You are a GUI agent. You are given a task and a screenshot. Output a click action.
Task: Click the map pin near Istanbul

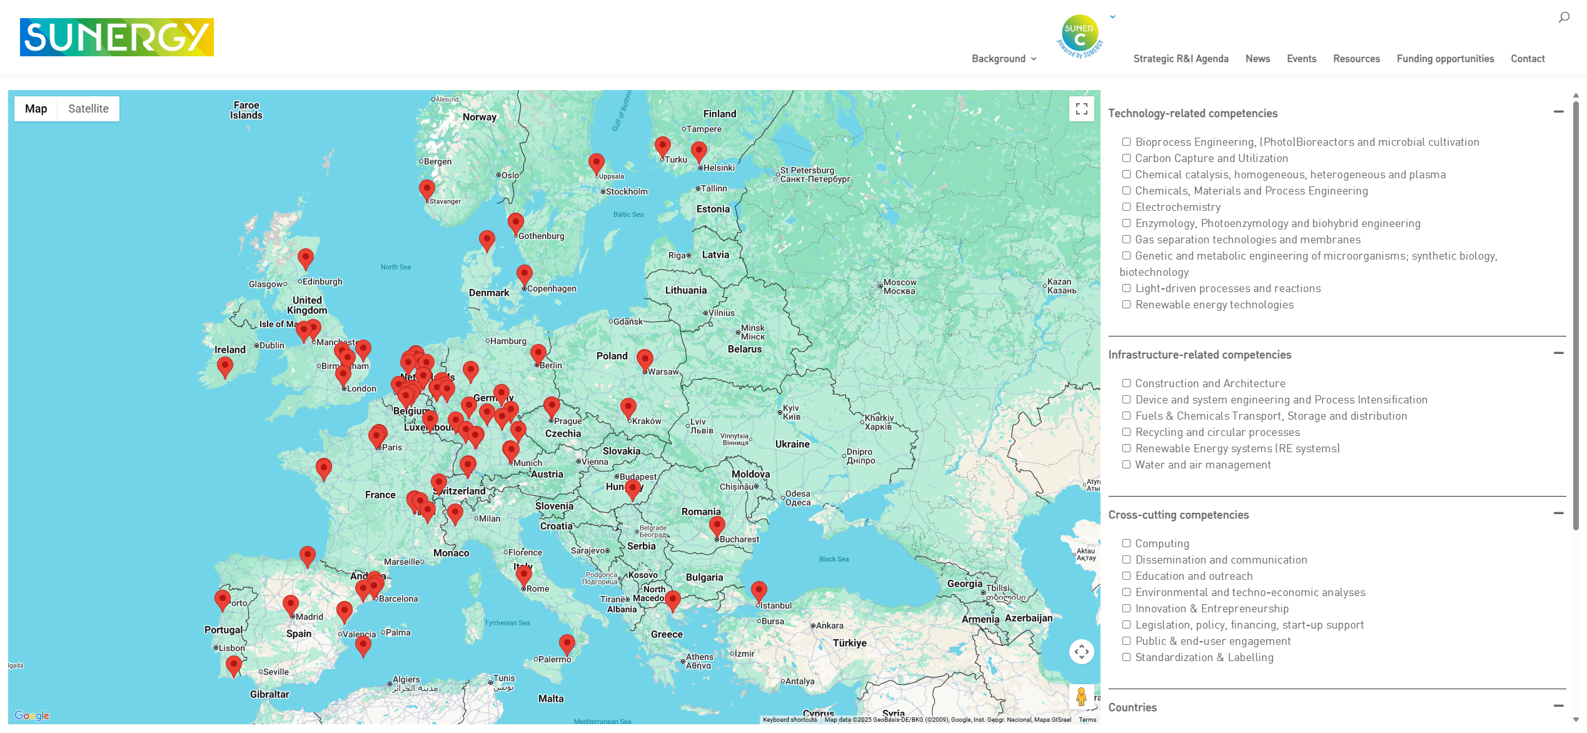758,590
